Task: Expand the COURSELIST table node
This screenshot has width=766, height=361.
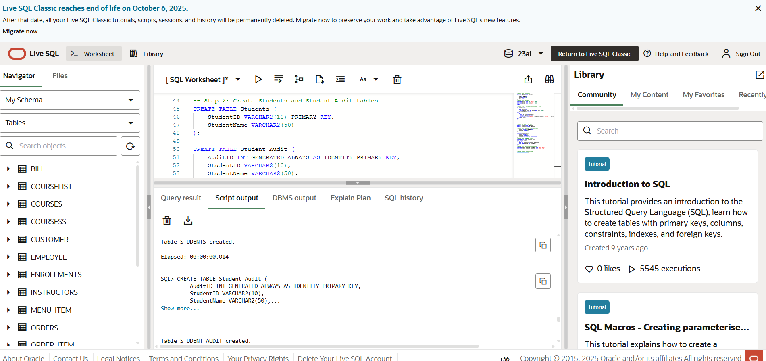Action: pyautogui.click(x=8, y=186)
